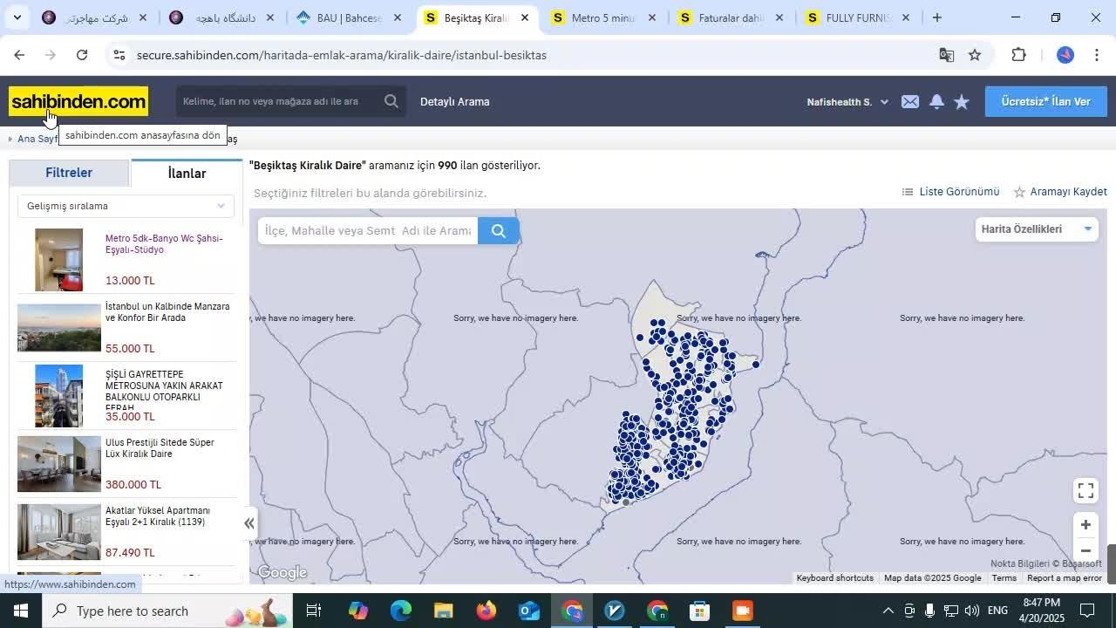Toggle fullscreen map view

(1085, 491)
